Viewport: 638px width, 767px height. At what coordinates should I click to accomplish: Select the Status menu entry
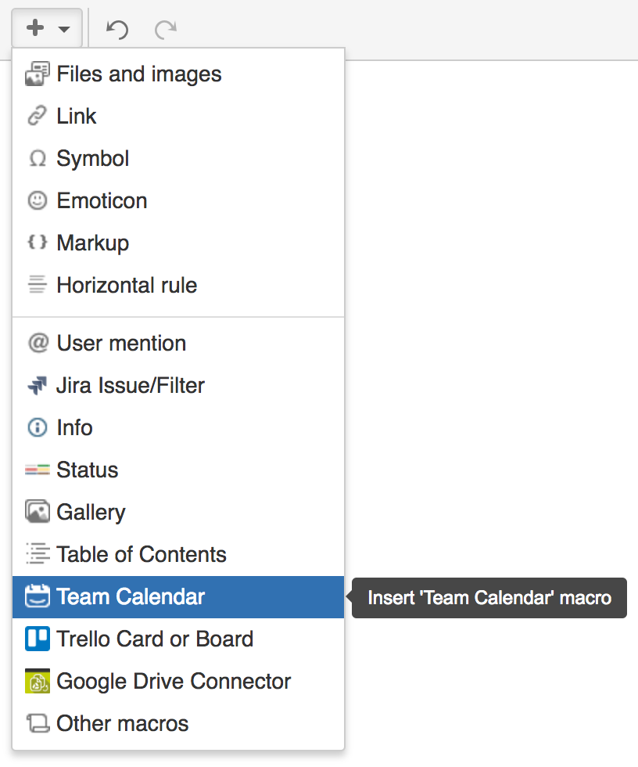click(87, 470)
